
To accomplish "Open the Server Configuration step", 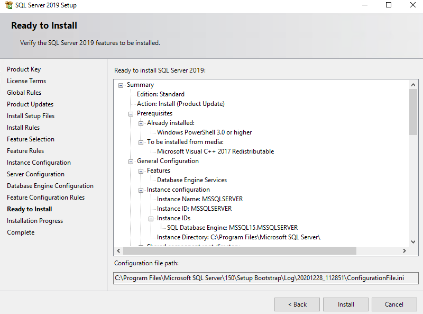I will coord(35,174).
